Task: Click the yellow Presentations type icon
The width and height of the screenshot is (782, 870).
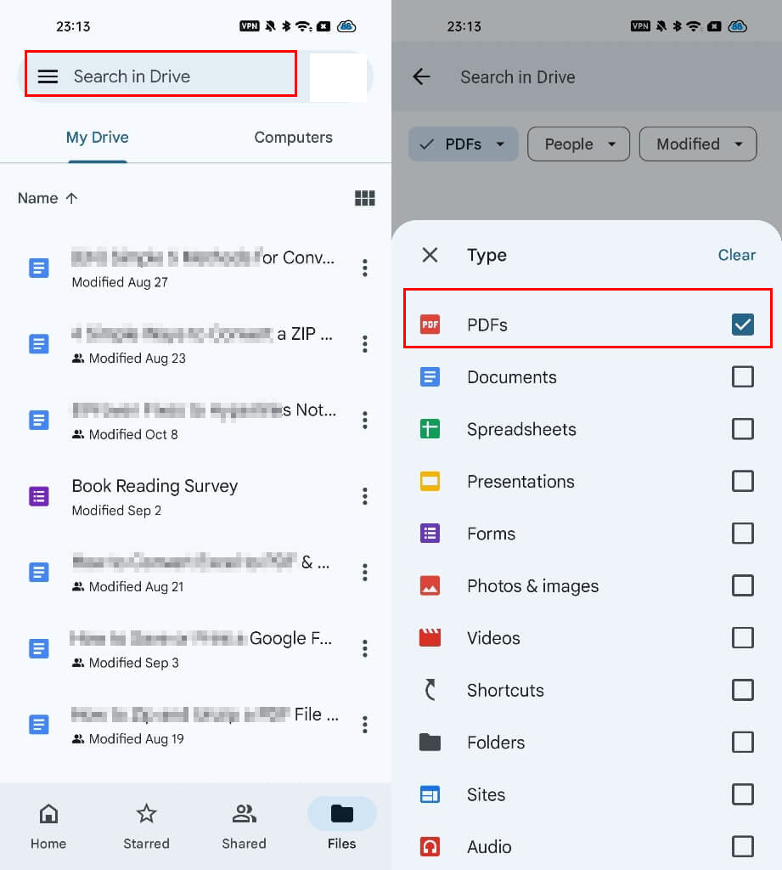Action: [x=430, y=481]
